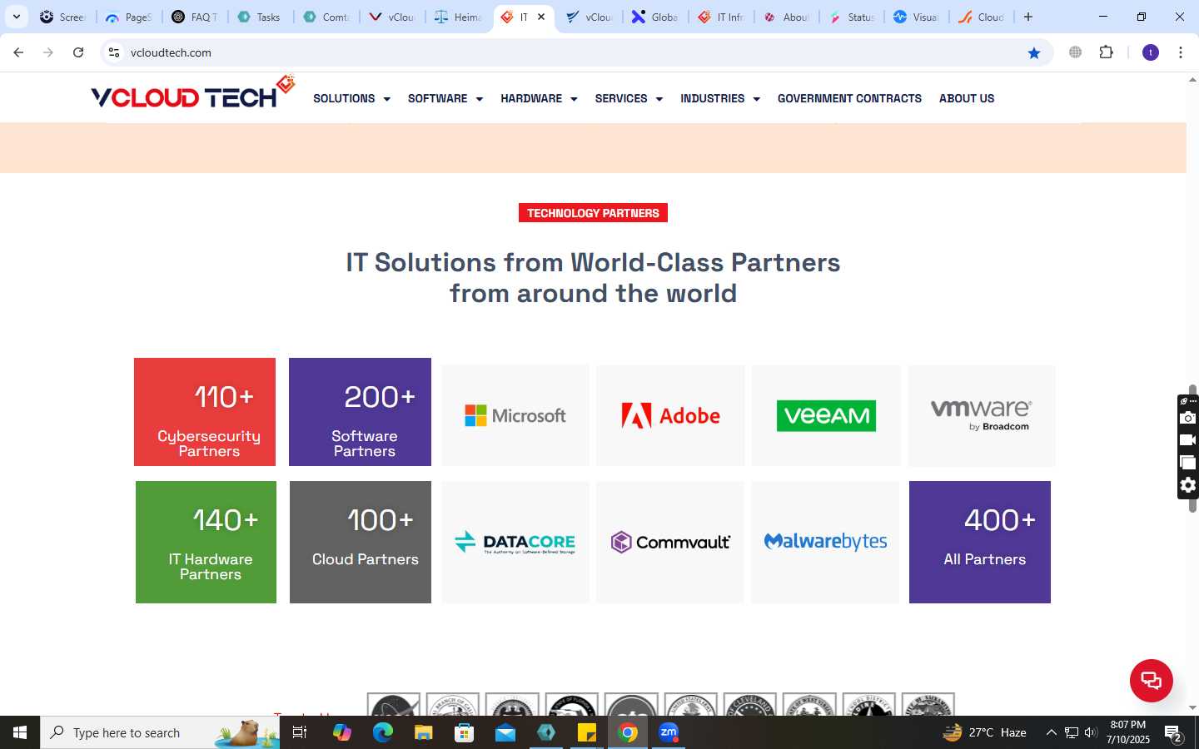
Task: Open the Government Contracts page
Action: point(849,98)
